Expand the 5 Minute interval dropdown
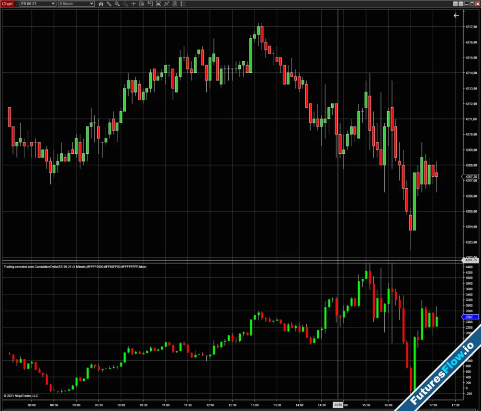The height and width of the screenshot is (411, 481). [x=76, y=4]
